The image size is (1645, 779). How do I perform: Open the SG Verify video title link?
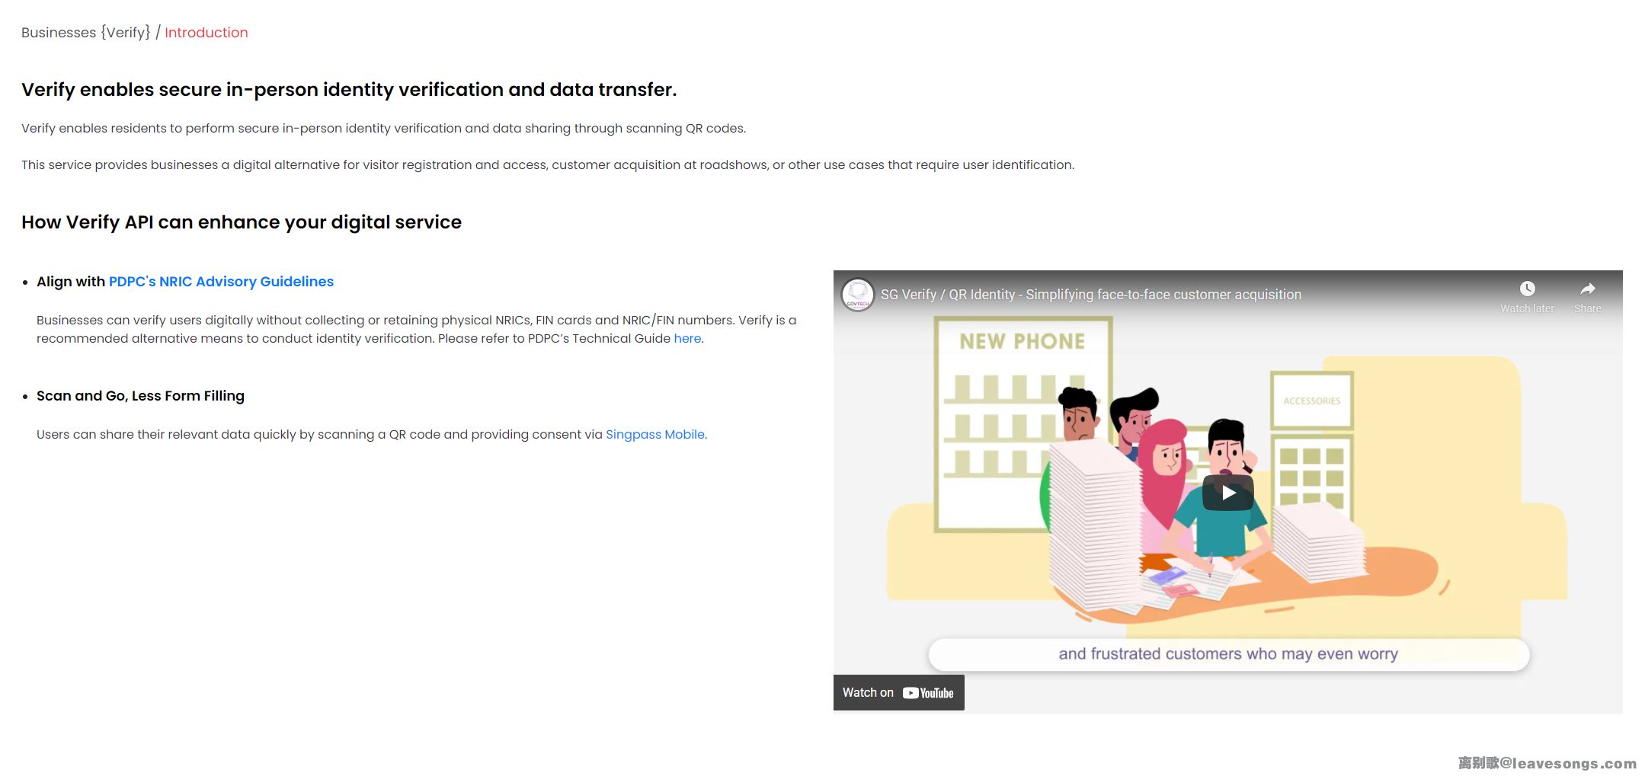[1090, 295]
